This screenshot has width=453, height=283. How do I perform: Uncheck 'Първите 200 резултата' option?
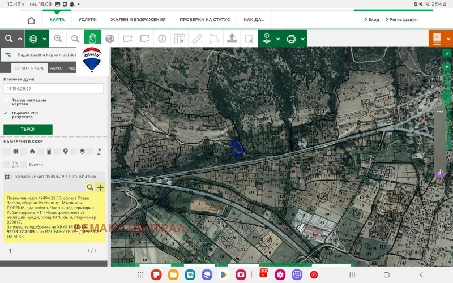click(x=6, y=113)
